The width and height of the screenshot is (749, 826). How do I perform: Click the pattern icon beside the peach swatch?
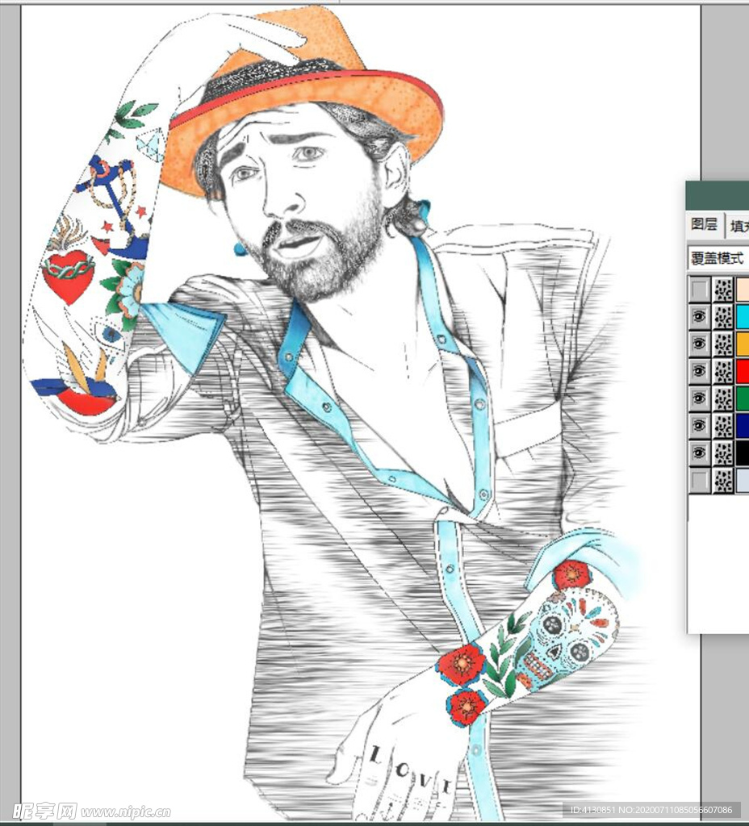tap(723, 290)
